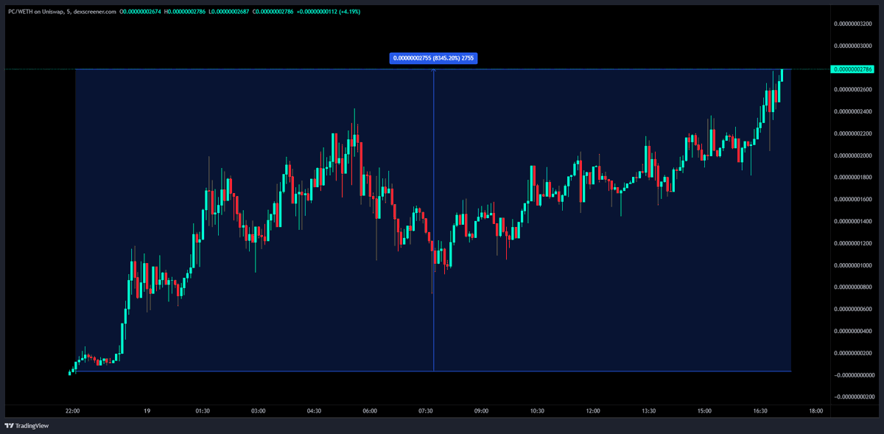Click the blue measurement label showing 8345.20%
The image size is (884, 434).
click(434, 57)
